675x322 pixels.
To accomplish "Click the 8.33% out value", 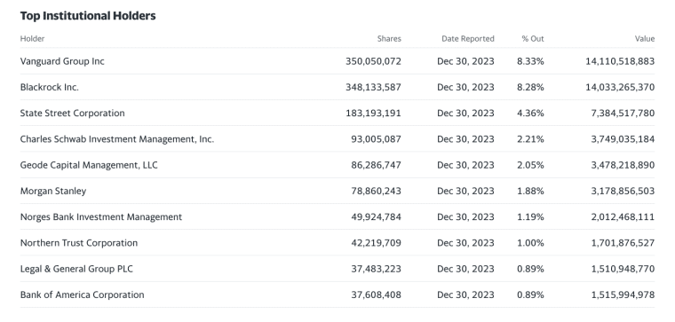I will (530, 61).
